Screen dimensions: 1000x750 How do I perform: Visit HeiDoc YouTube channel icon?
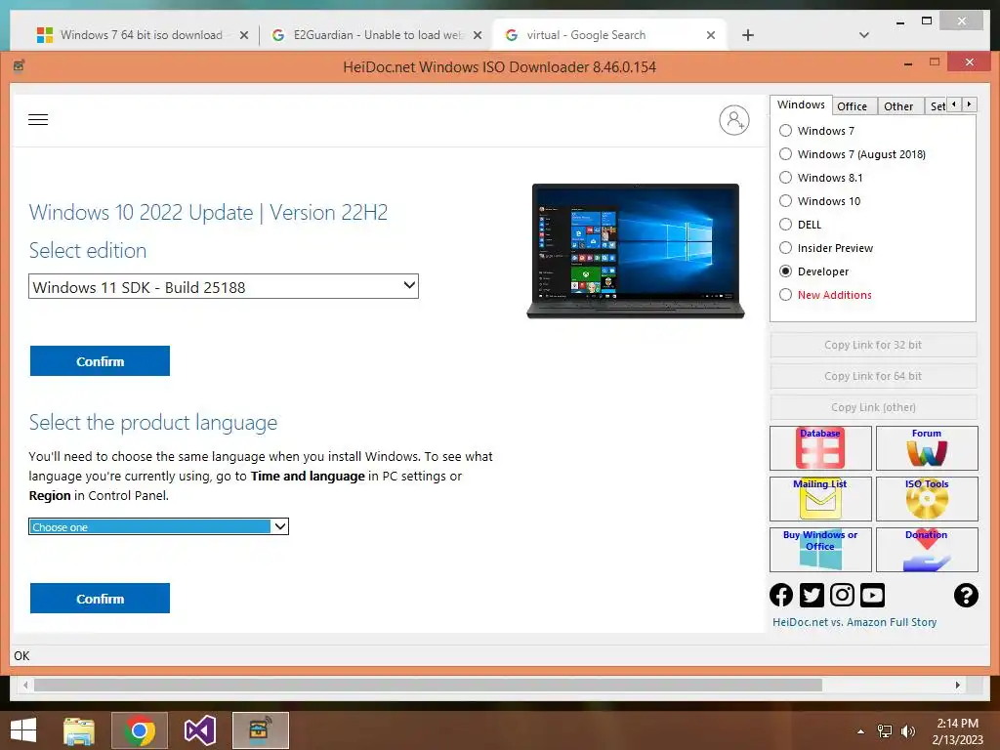pyautogui.click(x=872, y=595)
